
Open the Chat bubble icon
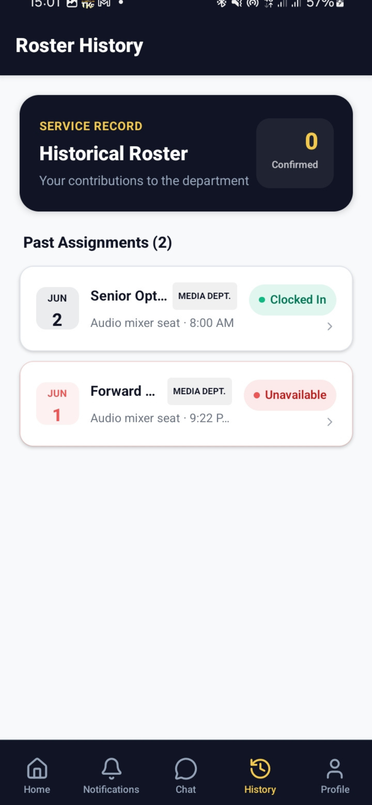pyautogui.click(x=186, y=768)
